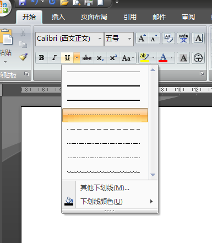Viewport: 212px width, 243px height.
Task: Click the New blank document icon
Action: click(100, 2)
